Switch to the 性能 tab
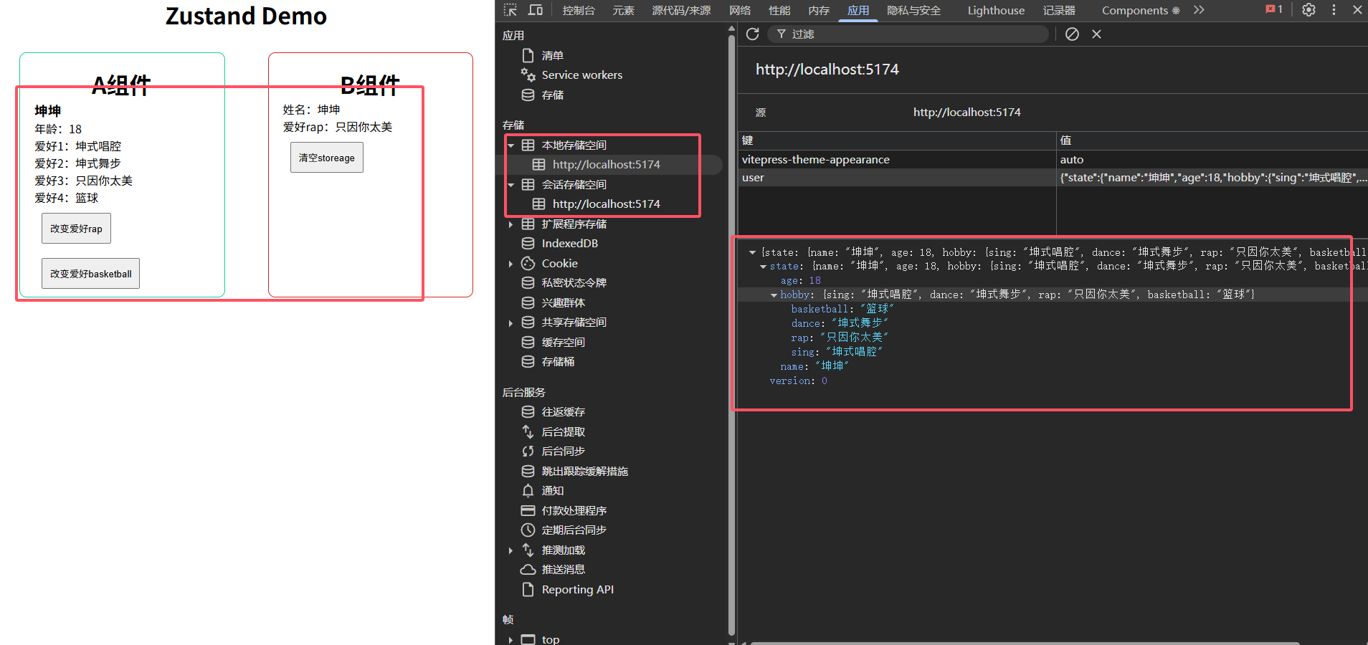Viewport: 1368px width, 645px height. coord(779,10)
